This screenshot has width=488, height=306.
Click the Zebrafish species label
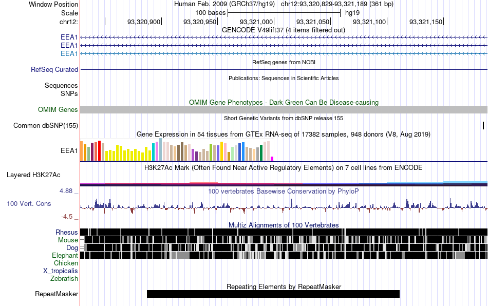(64, 278)
